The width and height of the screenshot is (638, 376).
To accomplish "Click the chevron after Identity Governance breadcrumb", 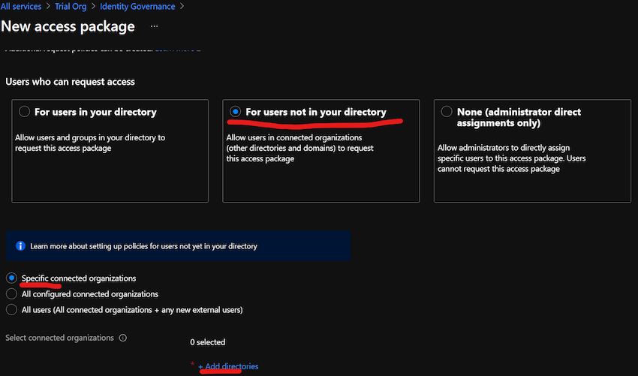I will (x=182, y=7).
